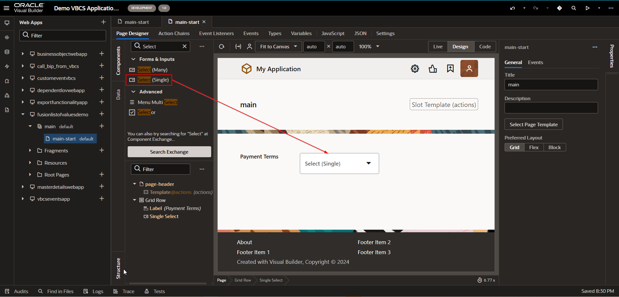
Task: Open the Fit to Canvas dropdown
Action: (x=278, y=47)
